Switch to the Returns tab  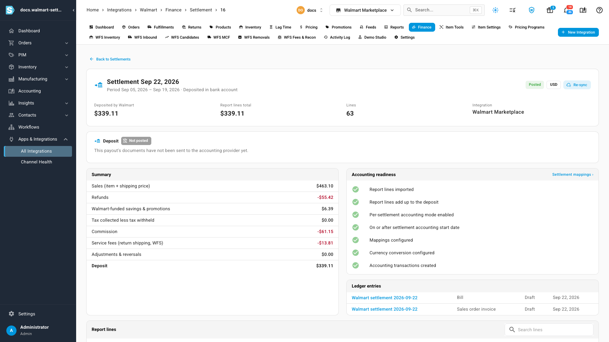(x=192, y=27)
